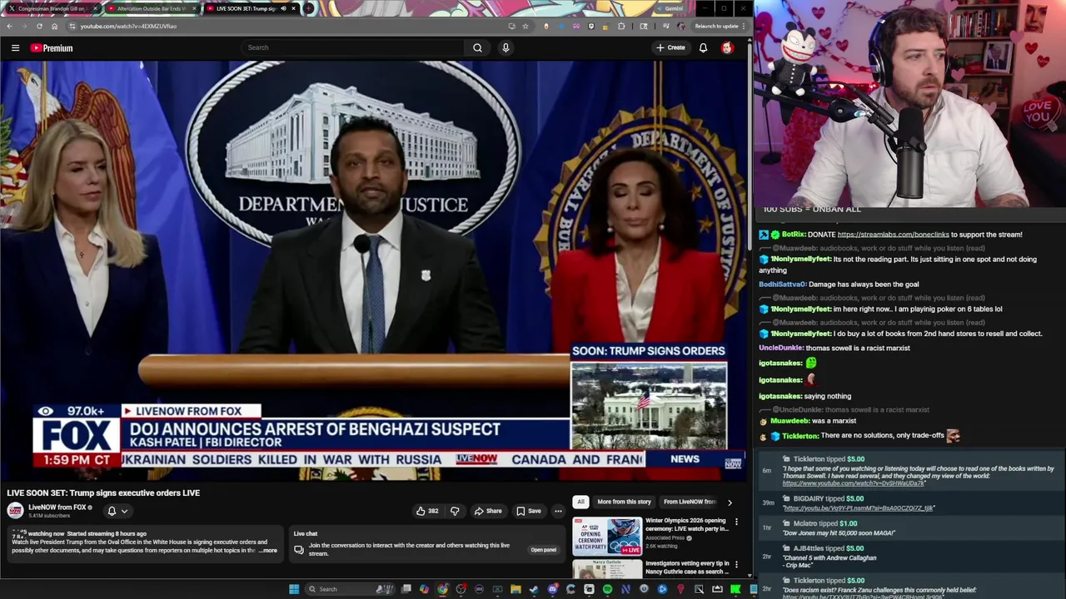Open Steam from the taskbar
1066x599 pixels.
[534, 589]
